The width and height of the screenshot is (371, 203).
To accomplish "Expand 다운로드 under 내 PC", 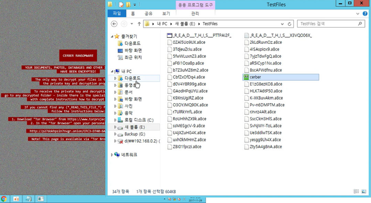I will click(x=115, y=78).
